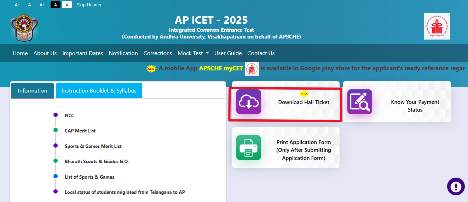Open the APSCHE myCET link
The height and width of the screenshot is (202, 468).
click(x=221, y=68)
